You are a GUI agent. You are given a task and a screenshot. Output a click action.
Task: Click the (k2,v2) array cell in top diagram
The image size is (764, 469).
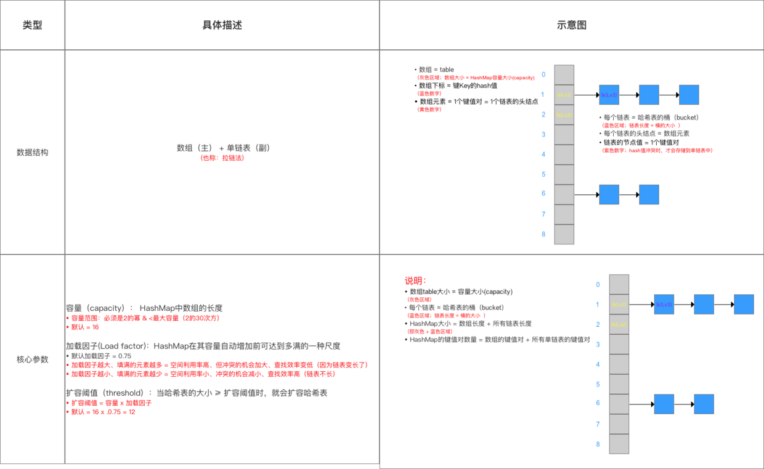[563, 114]
